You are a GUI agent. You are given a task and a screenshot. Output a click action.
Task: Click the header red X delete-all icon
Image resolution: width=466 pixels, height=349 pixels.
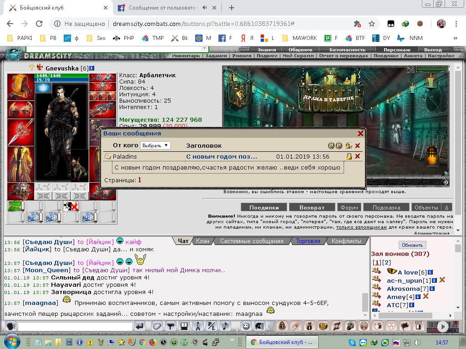(358, 145)
